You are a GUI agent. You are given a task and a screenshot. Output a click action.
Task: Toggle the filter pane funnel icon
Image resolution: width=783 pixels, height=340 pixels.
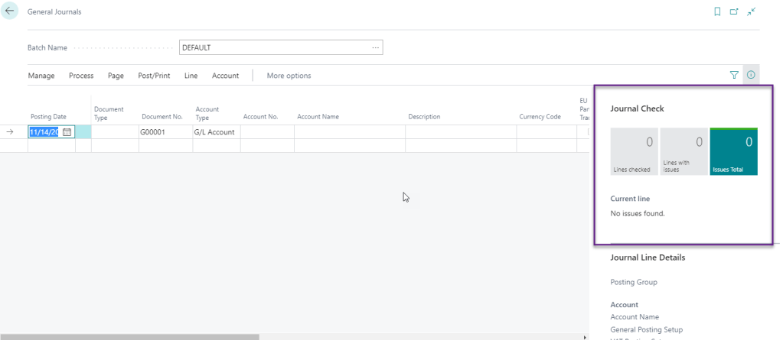point(734,75)
